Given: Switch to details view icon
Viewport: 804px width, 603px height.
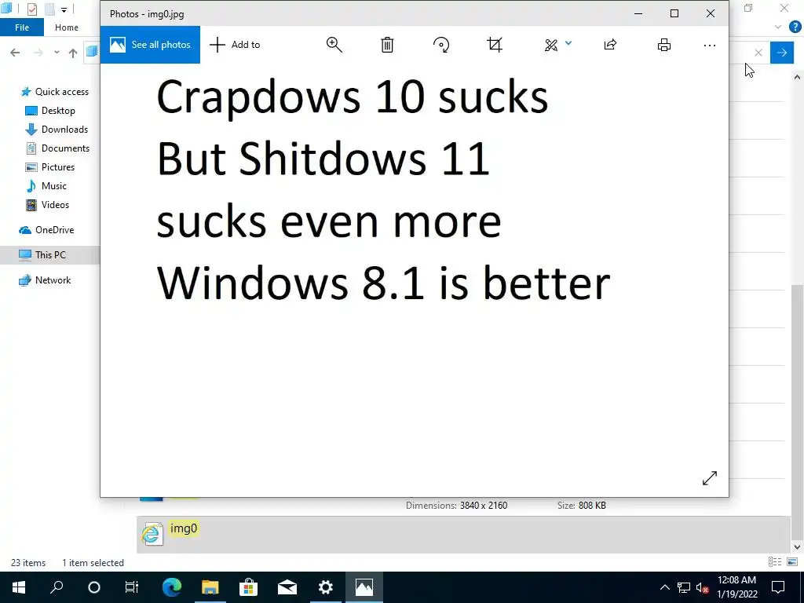Looking at the screenshot, I should [x=775, y=562].
